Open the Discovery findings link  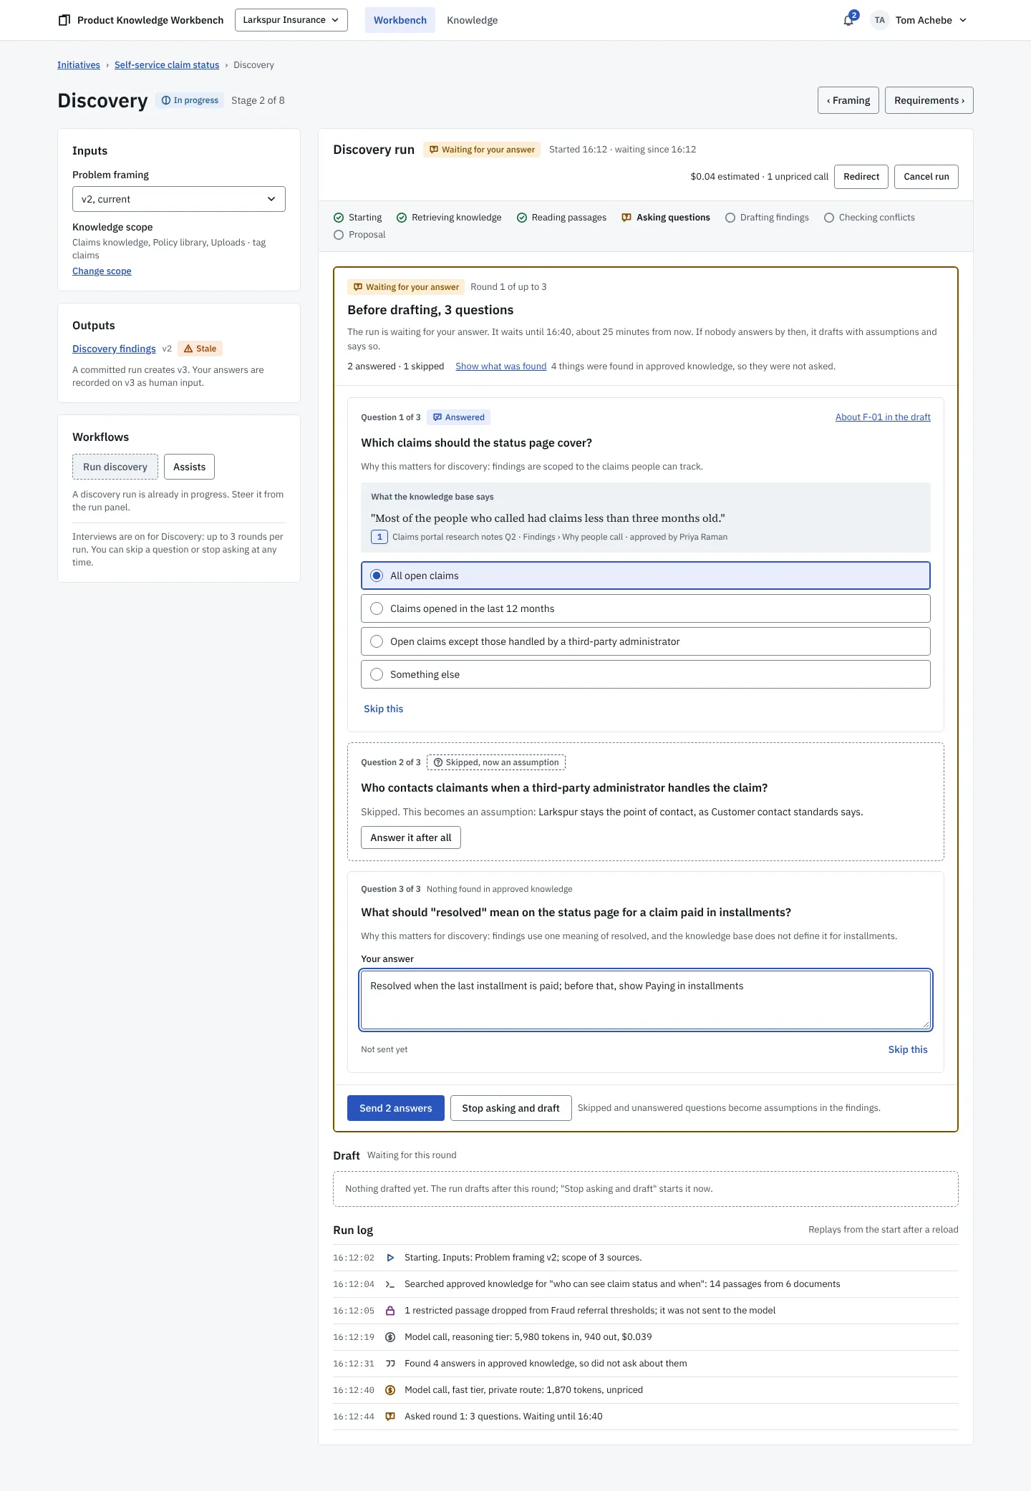[x=114, y=349]
